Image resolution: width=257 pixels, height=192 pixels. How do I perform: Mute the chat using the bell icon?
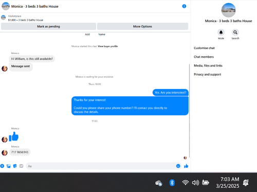click(x=221, y=32)
